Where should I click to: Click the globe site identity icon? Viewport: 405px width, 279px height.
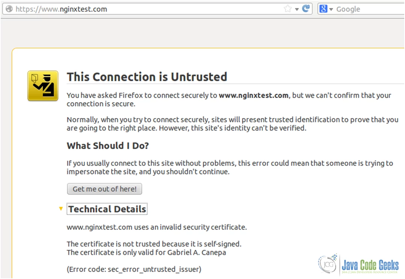[9, 9]
